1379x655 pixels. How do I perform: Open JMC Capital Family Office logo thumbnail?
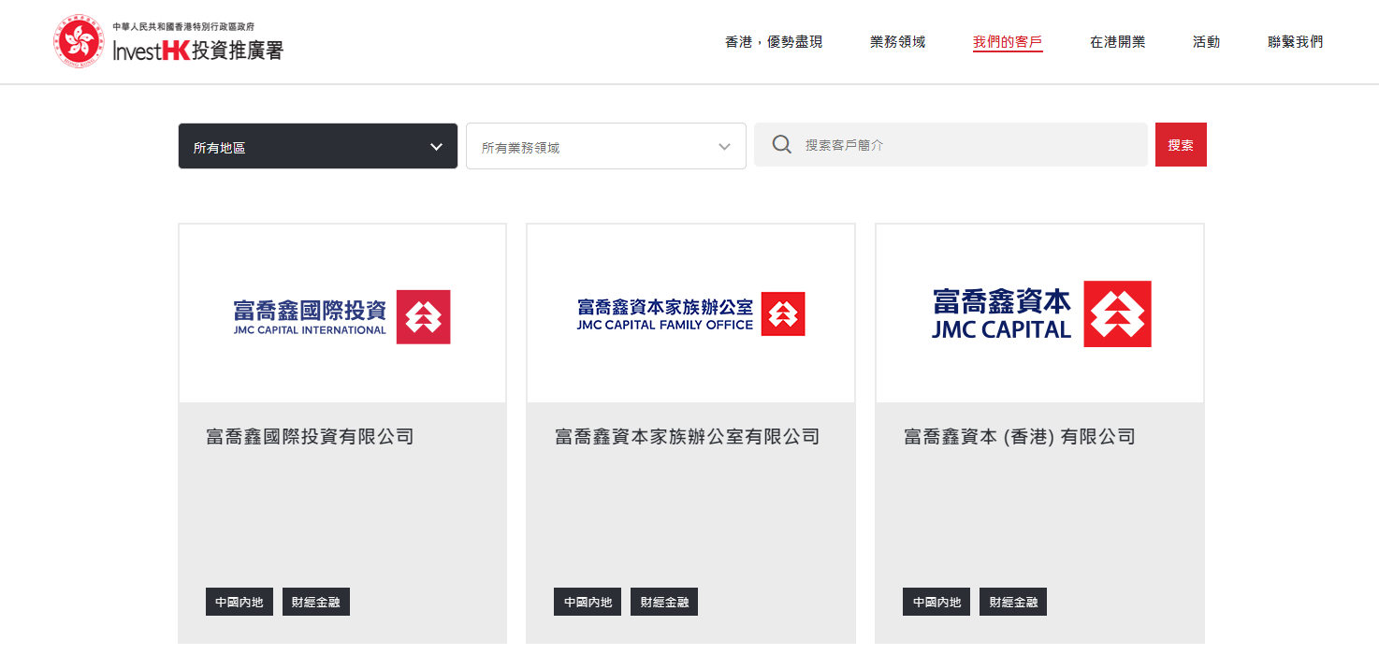pyautogui.click(x=691, y=313)
